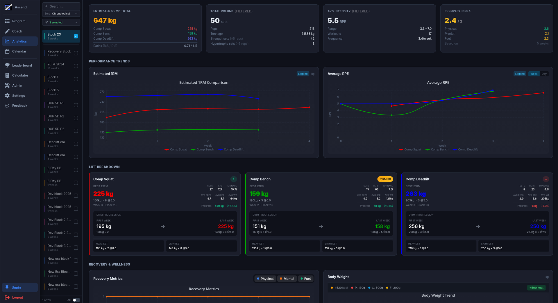
Task: Open the Program section in the sidebar
Action: click(19, 21)
